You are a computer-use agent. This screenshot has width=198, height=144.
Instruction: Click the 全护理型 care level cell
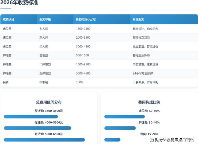click(45, 73)
